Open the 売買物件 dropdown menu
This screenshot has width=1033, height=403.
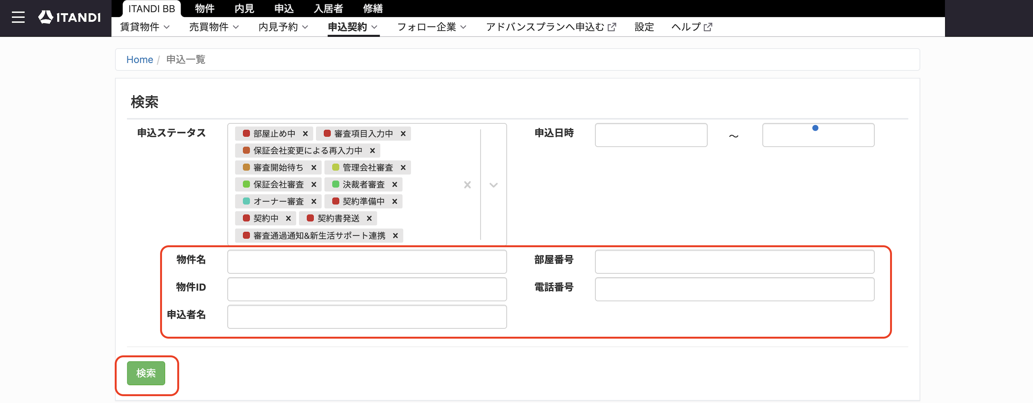click(214, 27)
